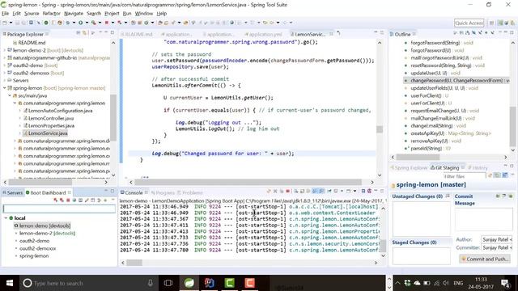Click the Remove Launch X icon in Console
The height and width of the screenshot is (291, 518).
pyautogui.click(x=275, y=191)
